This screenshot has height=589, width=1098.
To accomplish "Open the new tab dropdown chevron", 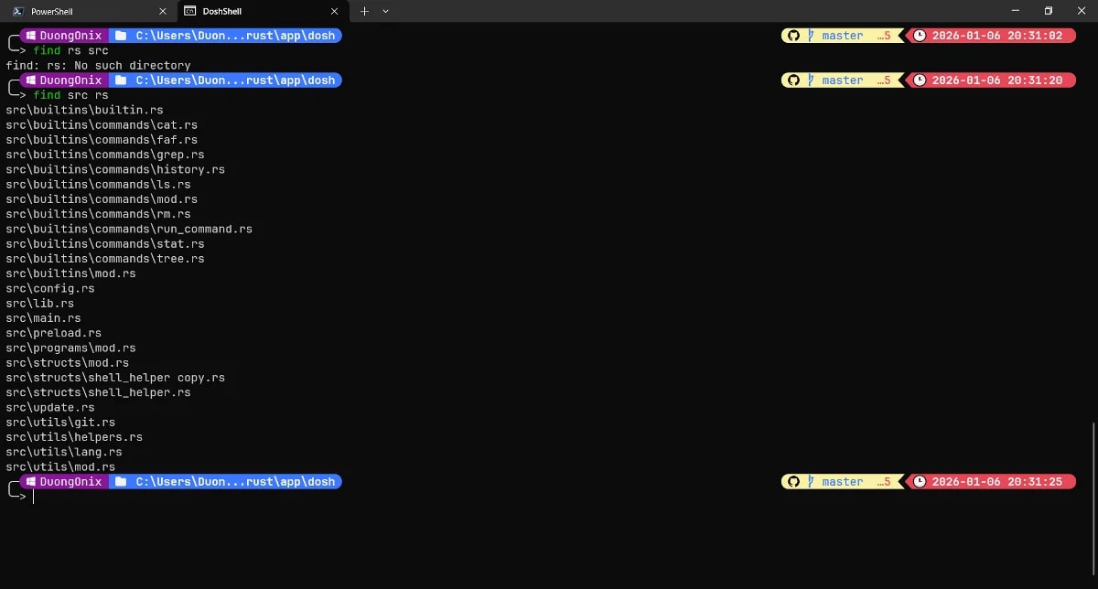I will pos(385,12).
